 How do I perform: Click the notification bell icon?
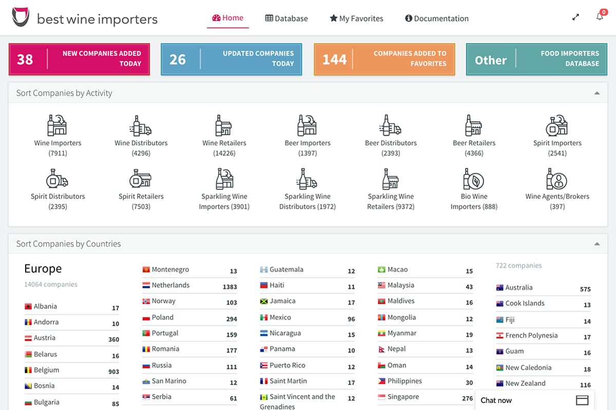599,17
